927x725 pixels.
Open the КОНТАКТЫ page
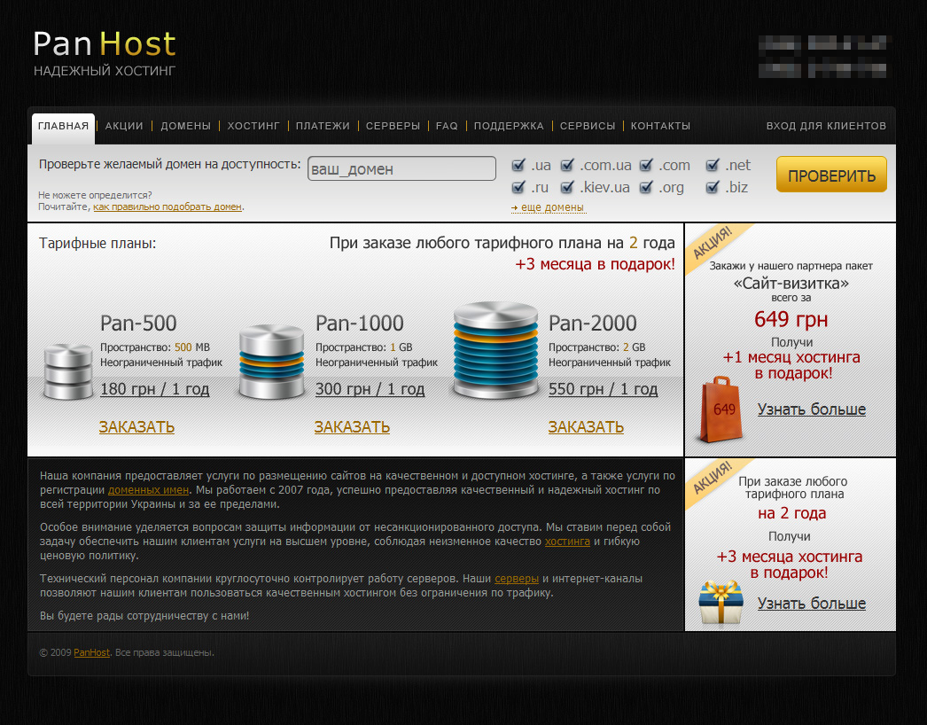[x=660, y=126]
